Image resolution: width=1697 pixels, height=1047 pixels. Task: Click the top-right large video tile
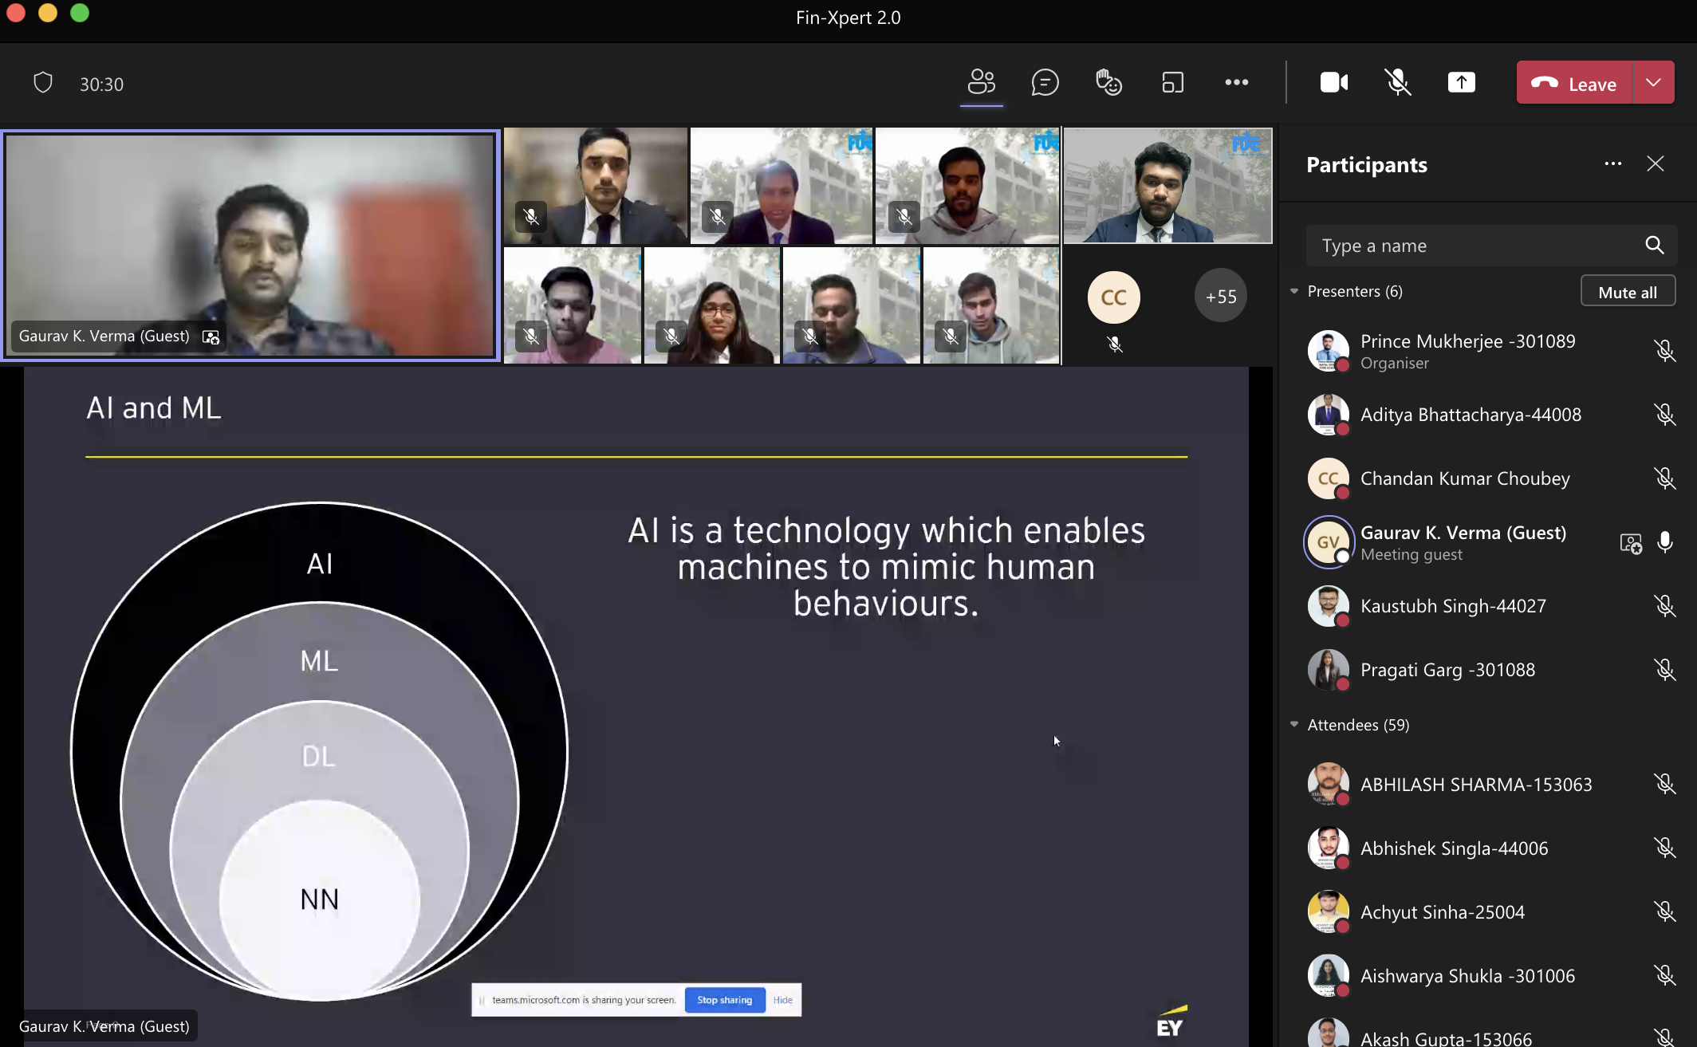point(1167,186)
